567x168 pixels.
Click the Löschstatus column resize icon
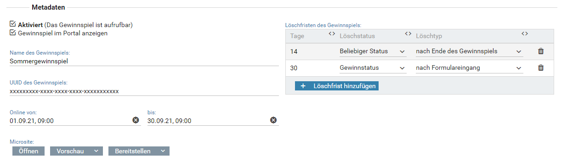pyautogui.click(x=408, y=34)
